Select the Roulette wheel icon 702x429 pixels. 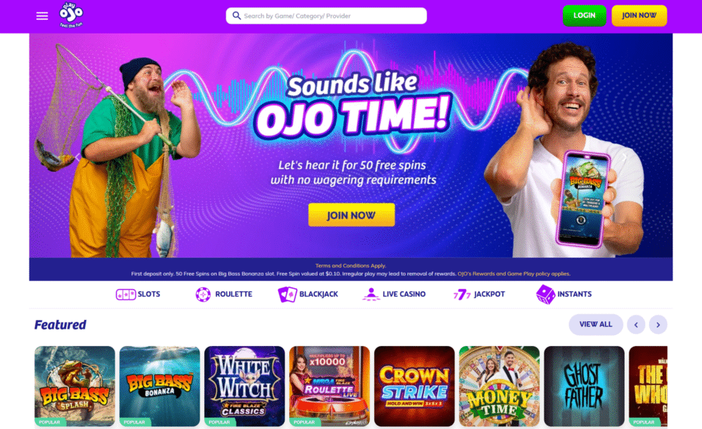click(203, 295)
